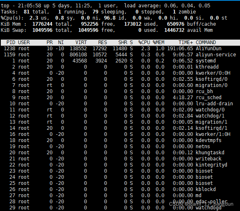The height and width of the screenshot is (211, 240).
Task: Click the rcu_sched command
Action: pos(208,98)
